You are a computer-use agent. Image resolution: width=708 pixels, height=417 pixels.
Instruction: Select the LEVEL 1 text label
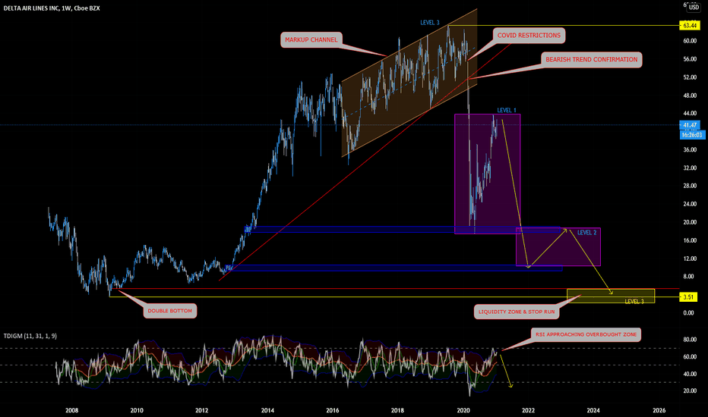pos(506,110)
